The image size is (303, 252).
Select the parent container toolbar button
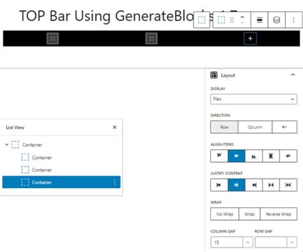tap(202, 20)
